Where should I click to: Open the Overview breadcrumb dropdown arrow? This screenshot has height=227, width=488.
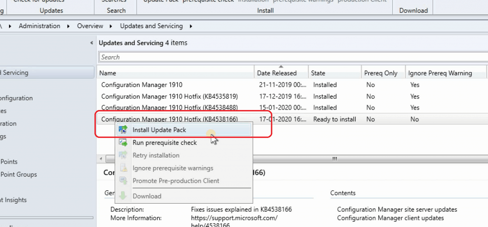coord(112,26)
